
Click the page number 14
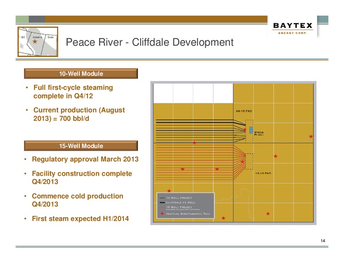[323, 241]
